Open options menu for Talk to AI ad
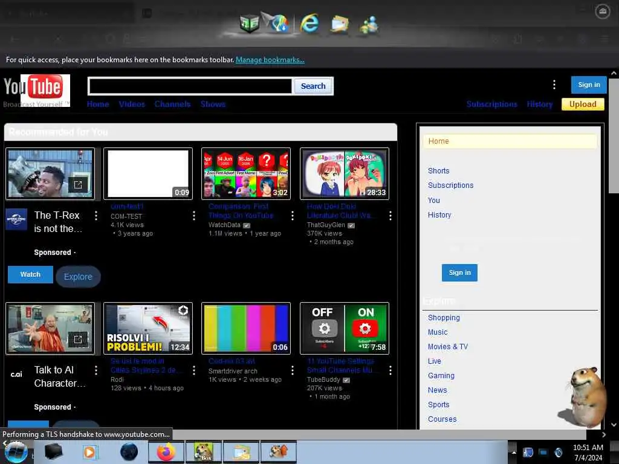This screenshot has height=464, width=619. point(96,370)
